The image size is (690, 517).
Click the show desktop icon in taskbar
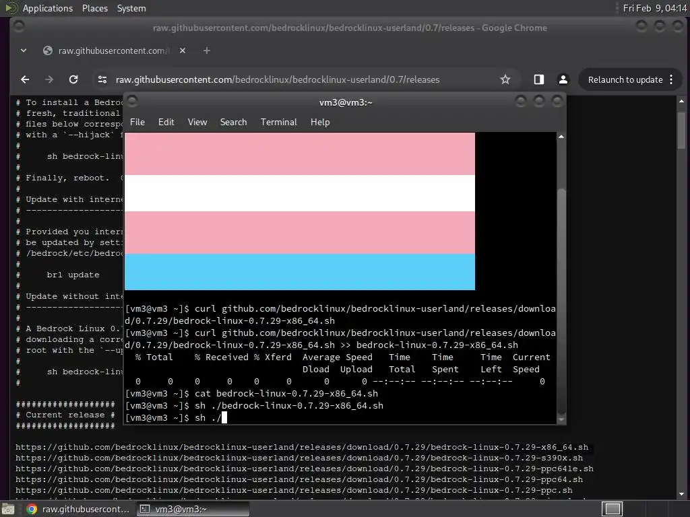[x=8, y=509]
